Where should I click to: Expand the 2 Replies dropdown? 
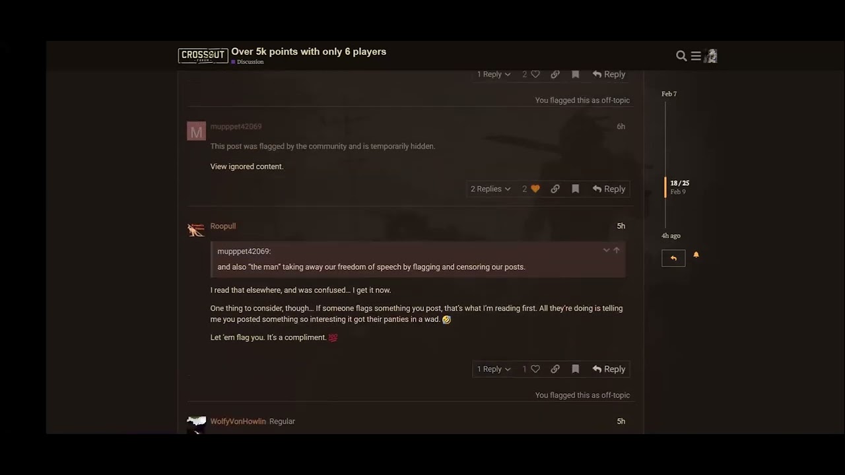[490, 189]
